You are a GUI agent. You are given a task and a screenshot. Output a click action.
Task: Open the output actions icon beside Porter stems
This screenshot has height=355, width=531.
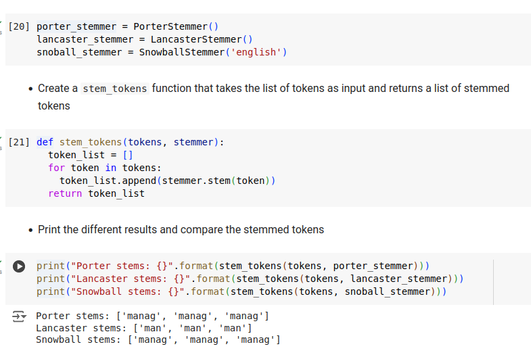[x=19, y=316]
